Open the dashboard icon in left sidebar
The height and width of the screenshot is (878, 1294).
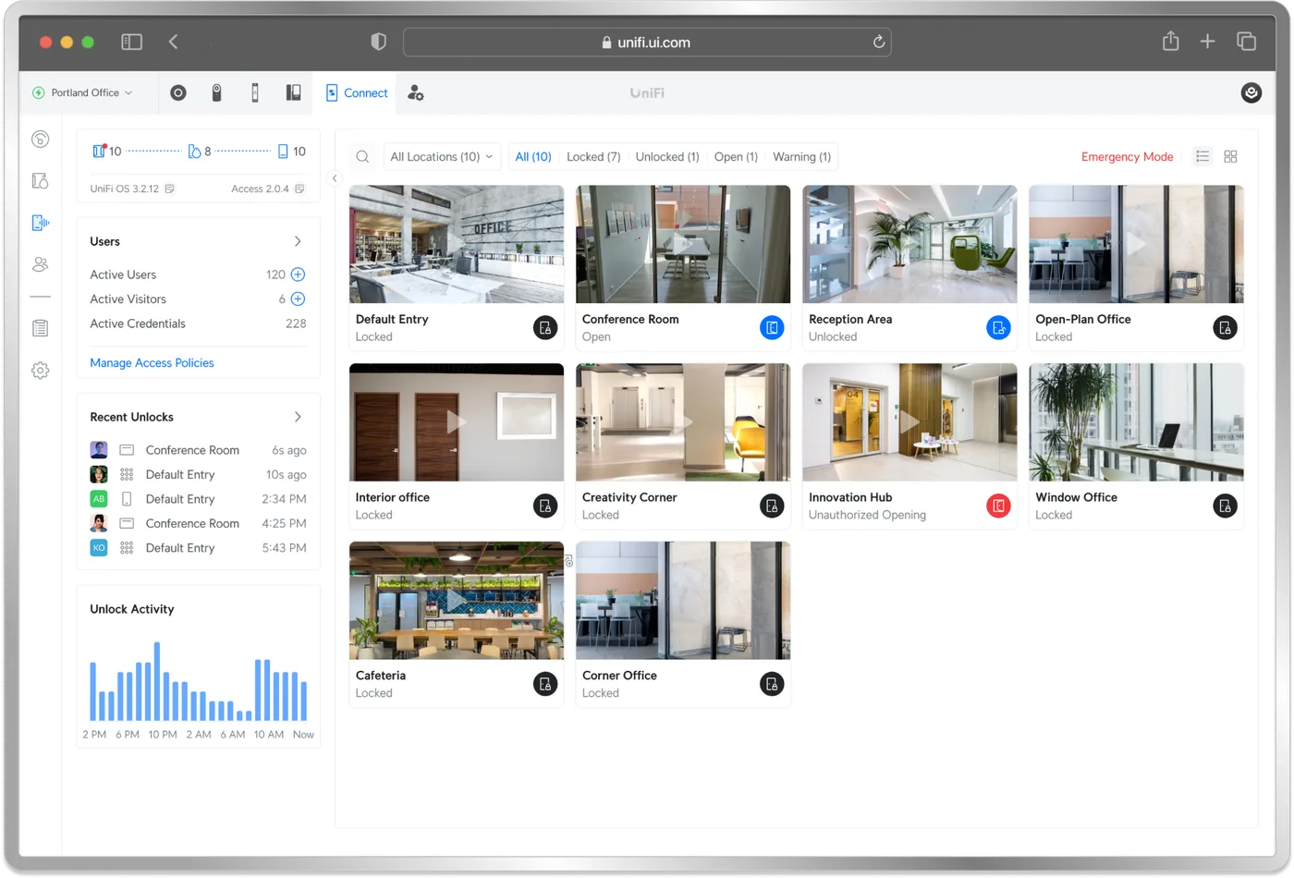[40, 139]
